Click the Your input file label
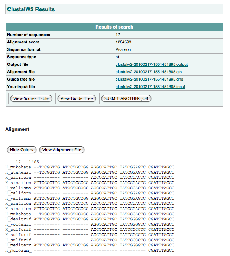The height and width of the screenshot is (256, 230). point(21,87)
